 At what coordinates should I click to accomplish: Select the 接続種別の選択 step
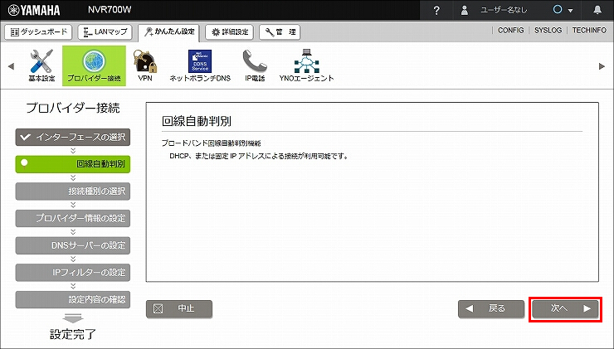pyautogui.click(x=73, y=191)
